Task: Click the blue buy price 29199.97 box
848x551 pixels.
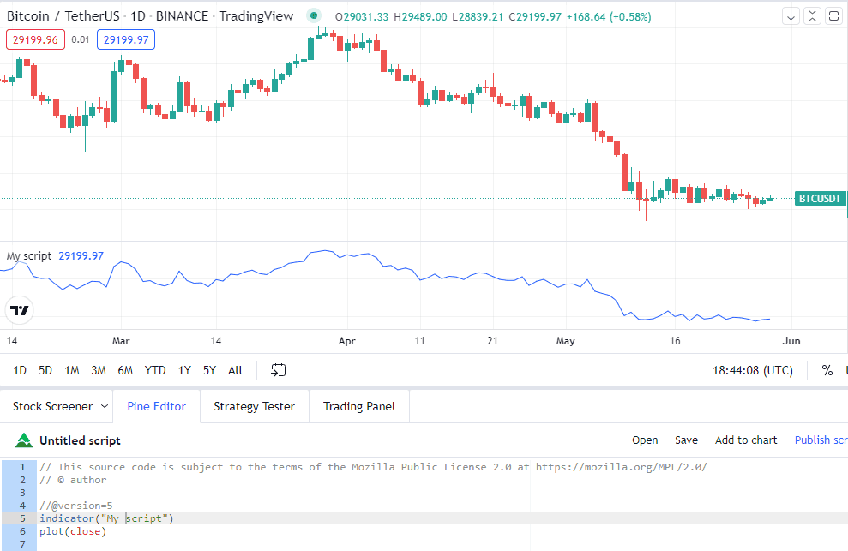Action: (x=126, y=39)
